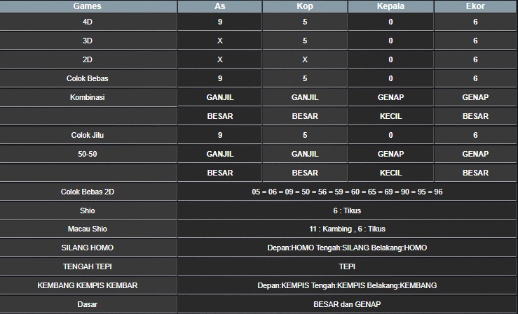518x314 pixels.
Task: Click the Ekor column header
Action: (475, 6)
